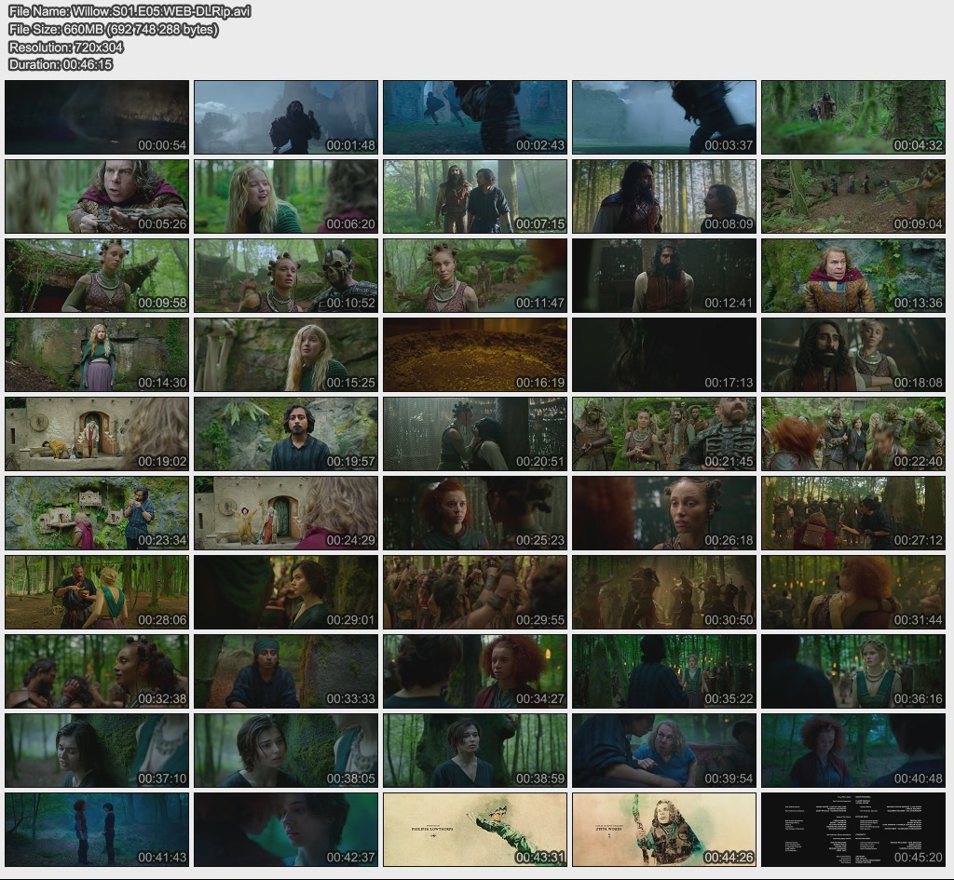Click the frame timestamped 00:33:33
Screen dimensions: 954x880
pos(286,671)
